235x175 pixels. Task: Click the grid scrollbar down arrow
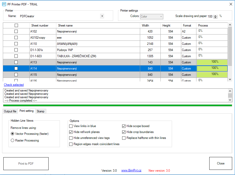[230, 79]
